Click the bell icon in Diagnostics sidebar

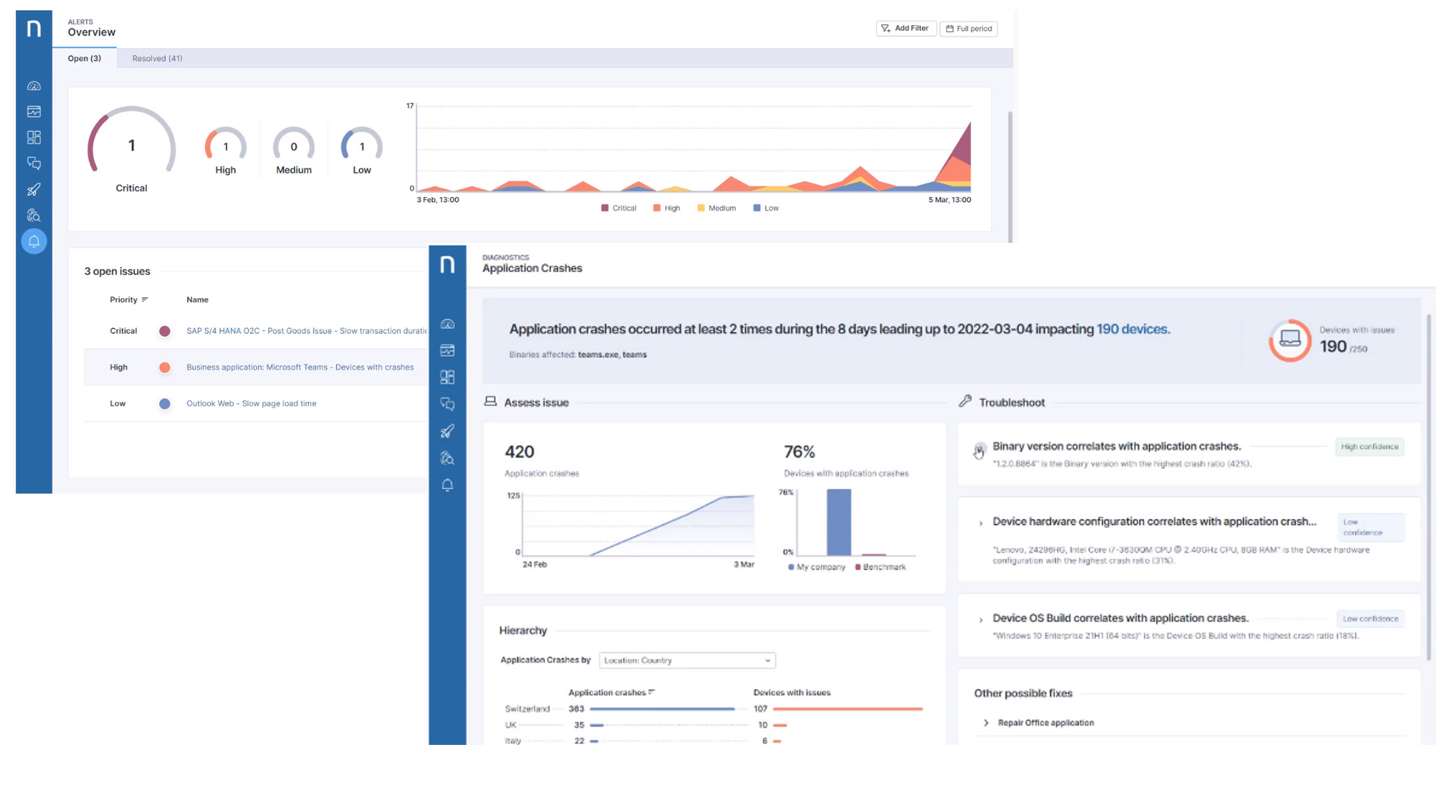pyautogui.click(x=447, y=485)
